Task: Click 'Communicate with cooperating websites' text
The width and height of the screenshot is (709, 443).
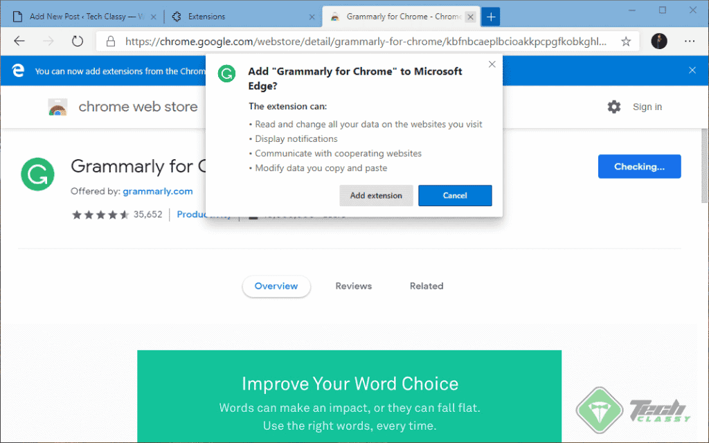Action: [338, 153]
